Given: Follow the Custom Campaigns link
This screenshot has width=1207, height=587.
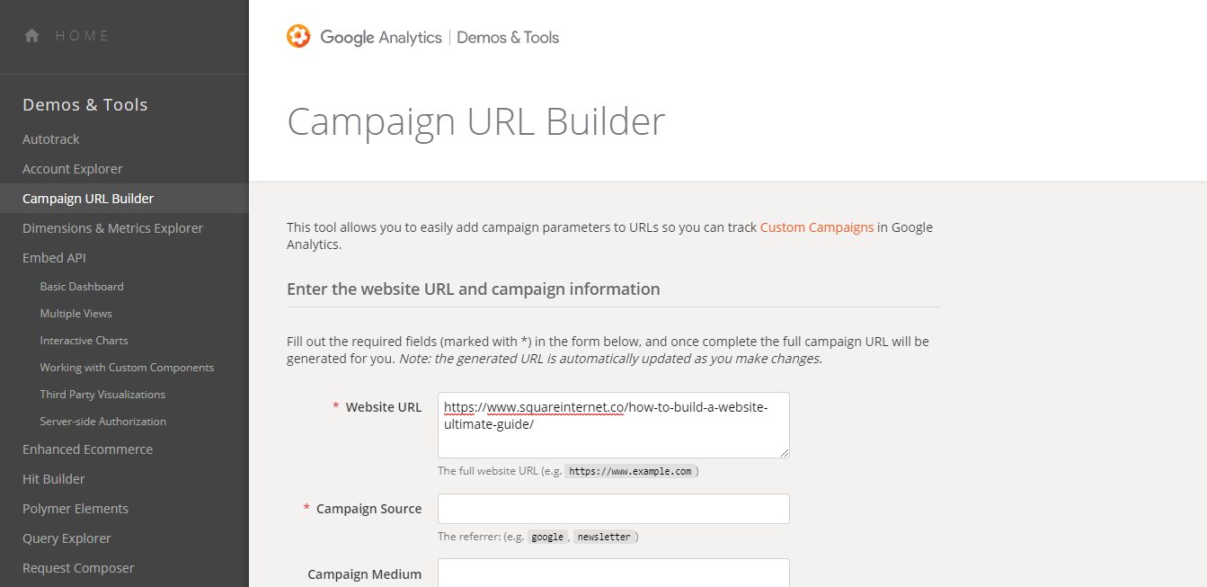Looking at the screenshot, I should click(x=817, y=227).
